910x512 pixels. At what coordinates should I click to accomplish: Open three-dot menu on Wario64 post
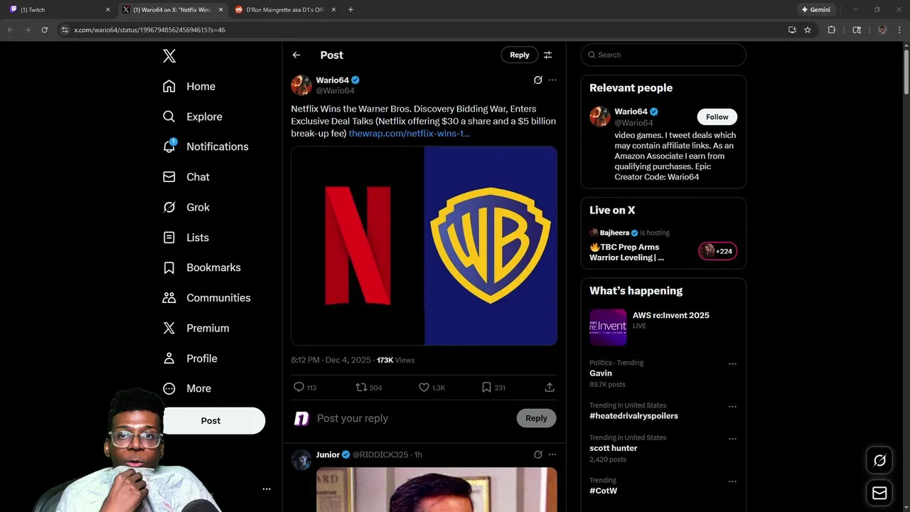tap(552, 80)
